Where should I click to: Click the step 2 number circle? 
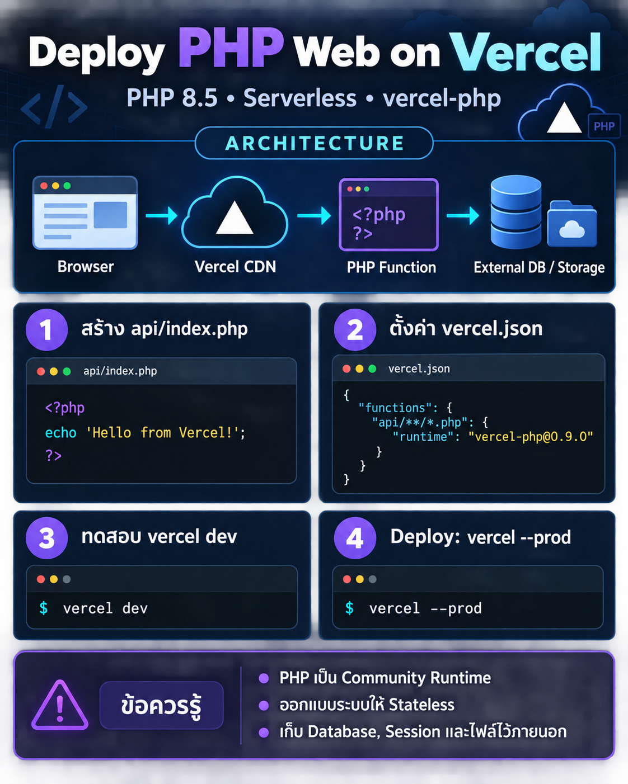355,329
